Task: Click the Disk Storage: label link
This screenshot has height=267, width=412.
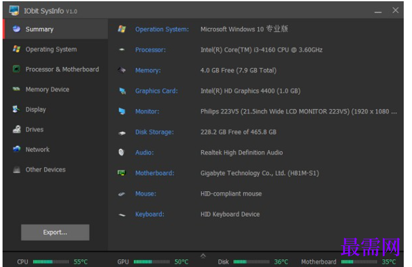Action: [x=154, y=132]
